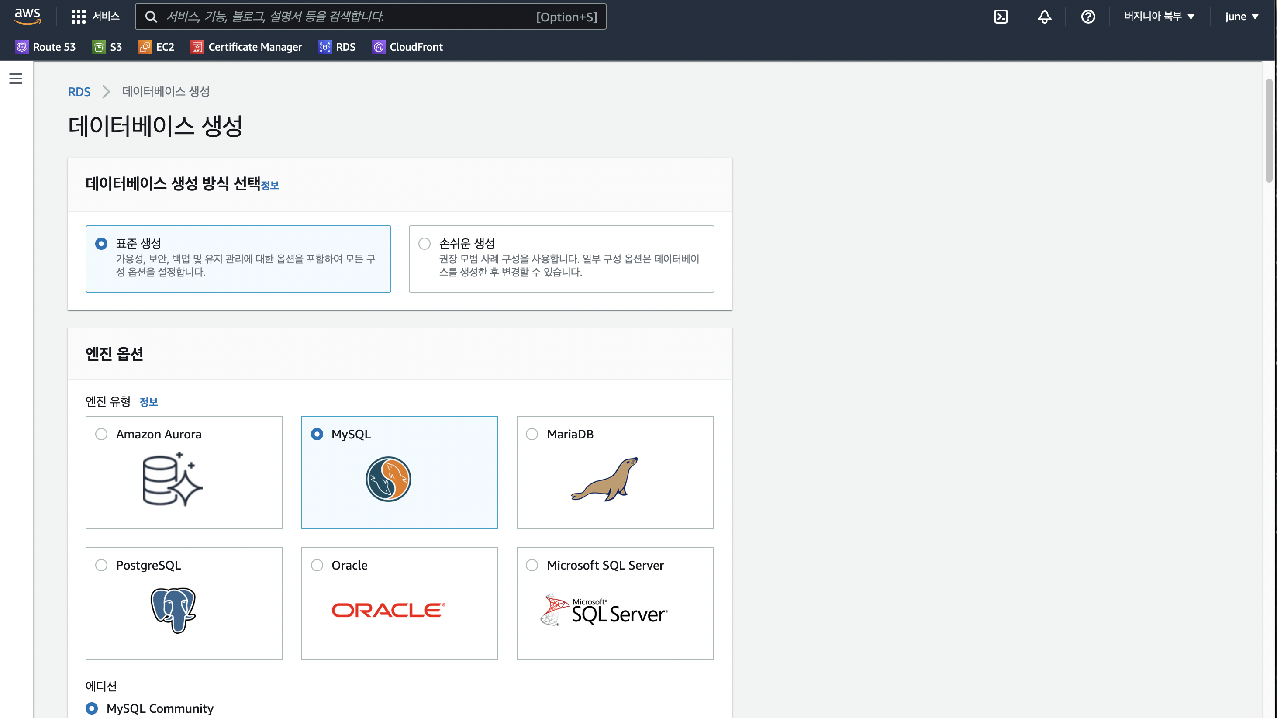Click the MariaDB seal logo

pyautogui.click(x=604, y=479)
